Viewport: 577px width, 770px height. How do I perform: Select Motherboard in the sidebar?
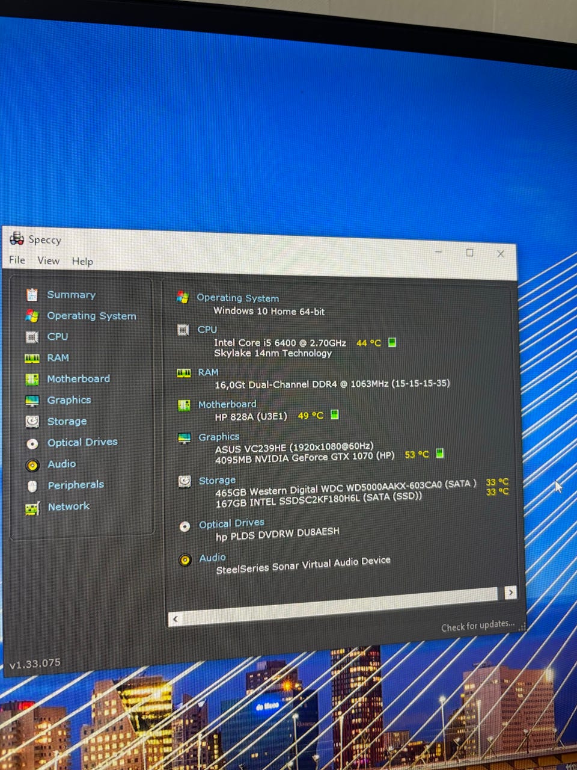[78, 378]
